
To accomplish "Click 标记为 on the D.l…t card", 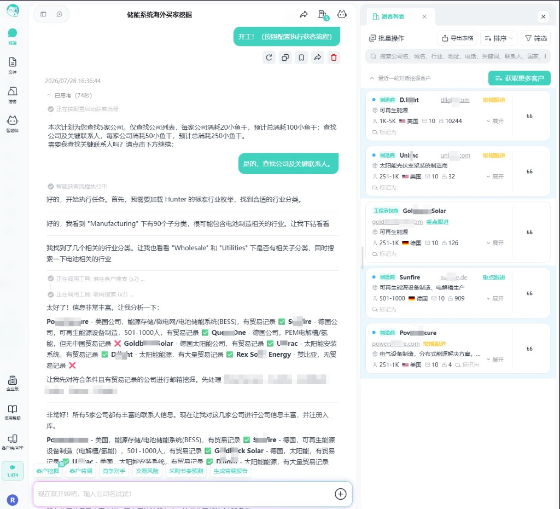I will pos(384,132).
